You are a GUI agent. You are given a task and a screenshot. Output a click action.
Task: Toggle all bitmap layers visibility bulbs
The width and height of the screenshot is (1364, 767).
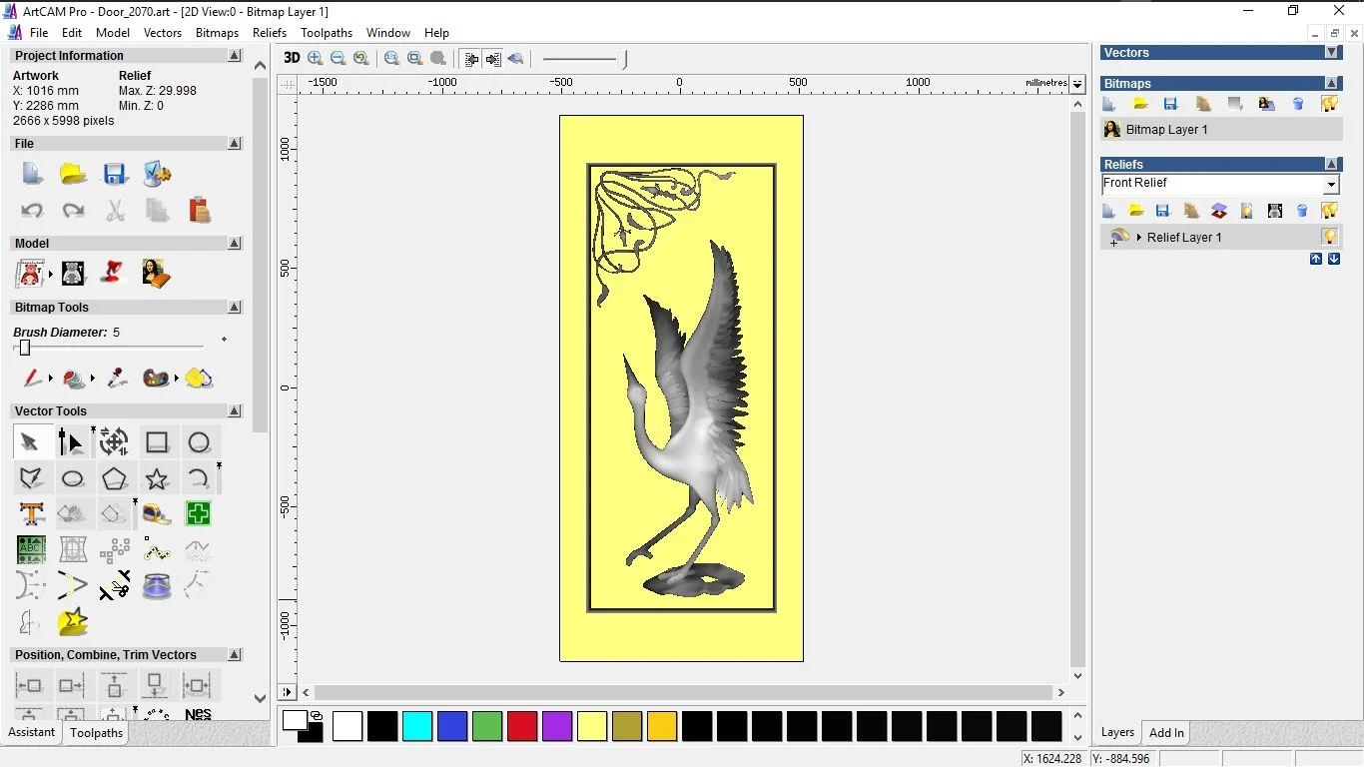[1329, 104]
